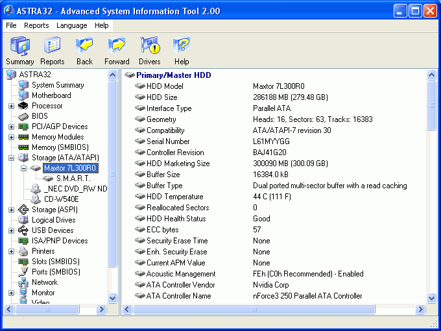Select the ASTRA32 root tree node
The height and width of the screenshot is (331, 441).
click(x=35, y=75)
